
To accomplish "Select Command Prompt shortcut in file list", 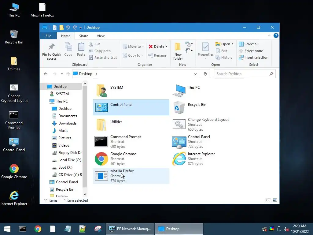I will pyautogui.click(x=131, y=142).
